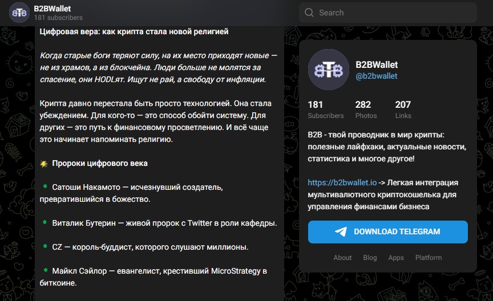This screenshot has width=493, height=301.
Task: Click the 181 Subscribers counter
Action: tap(325, 109)
